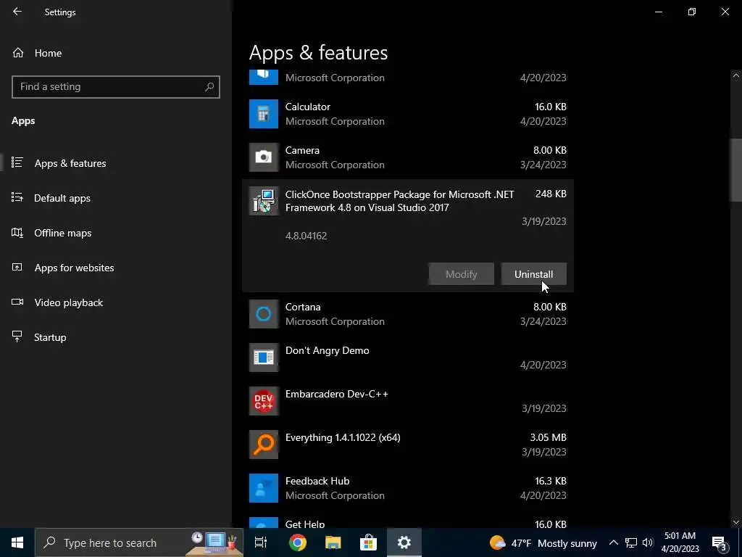Screen dimensions: 742x557
Task: Open File Explorer from the taskbar
Action: [x=333, y=542]
